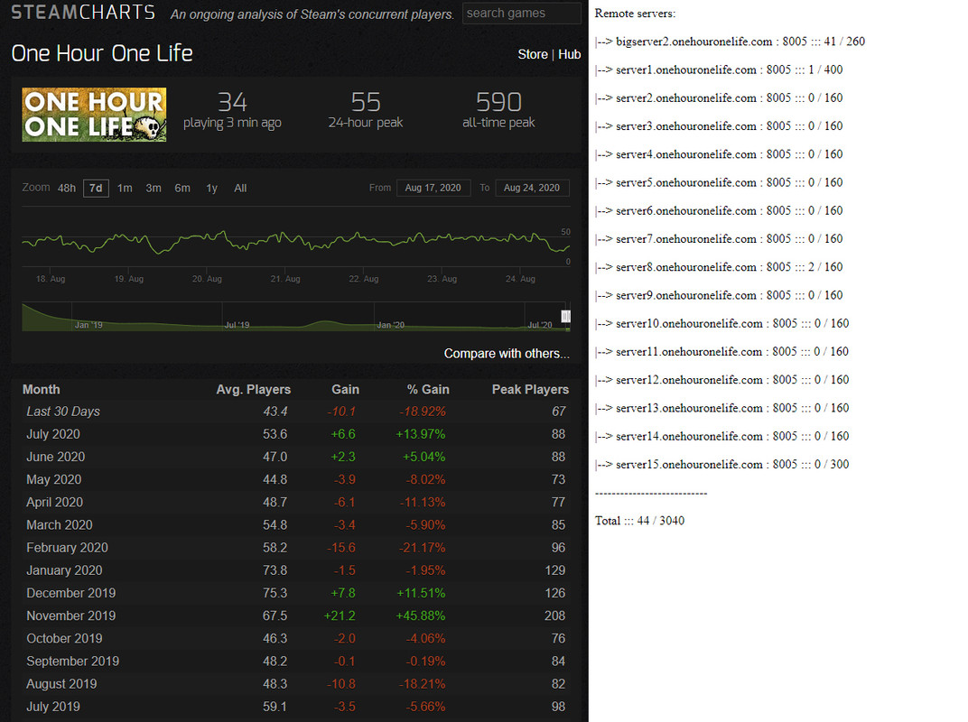Select the 7d zoom option

tap(96, 189)
